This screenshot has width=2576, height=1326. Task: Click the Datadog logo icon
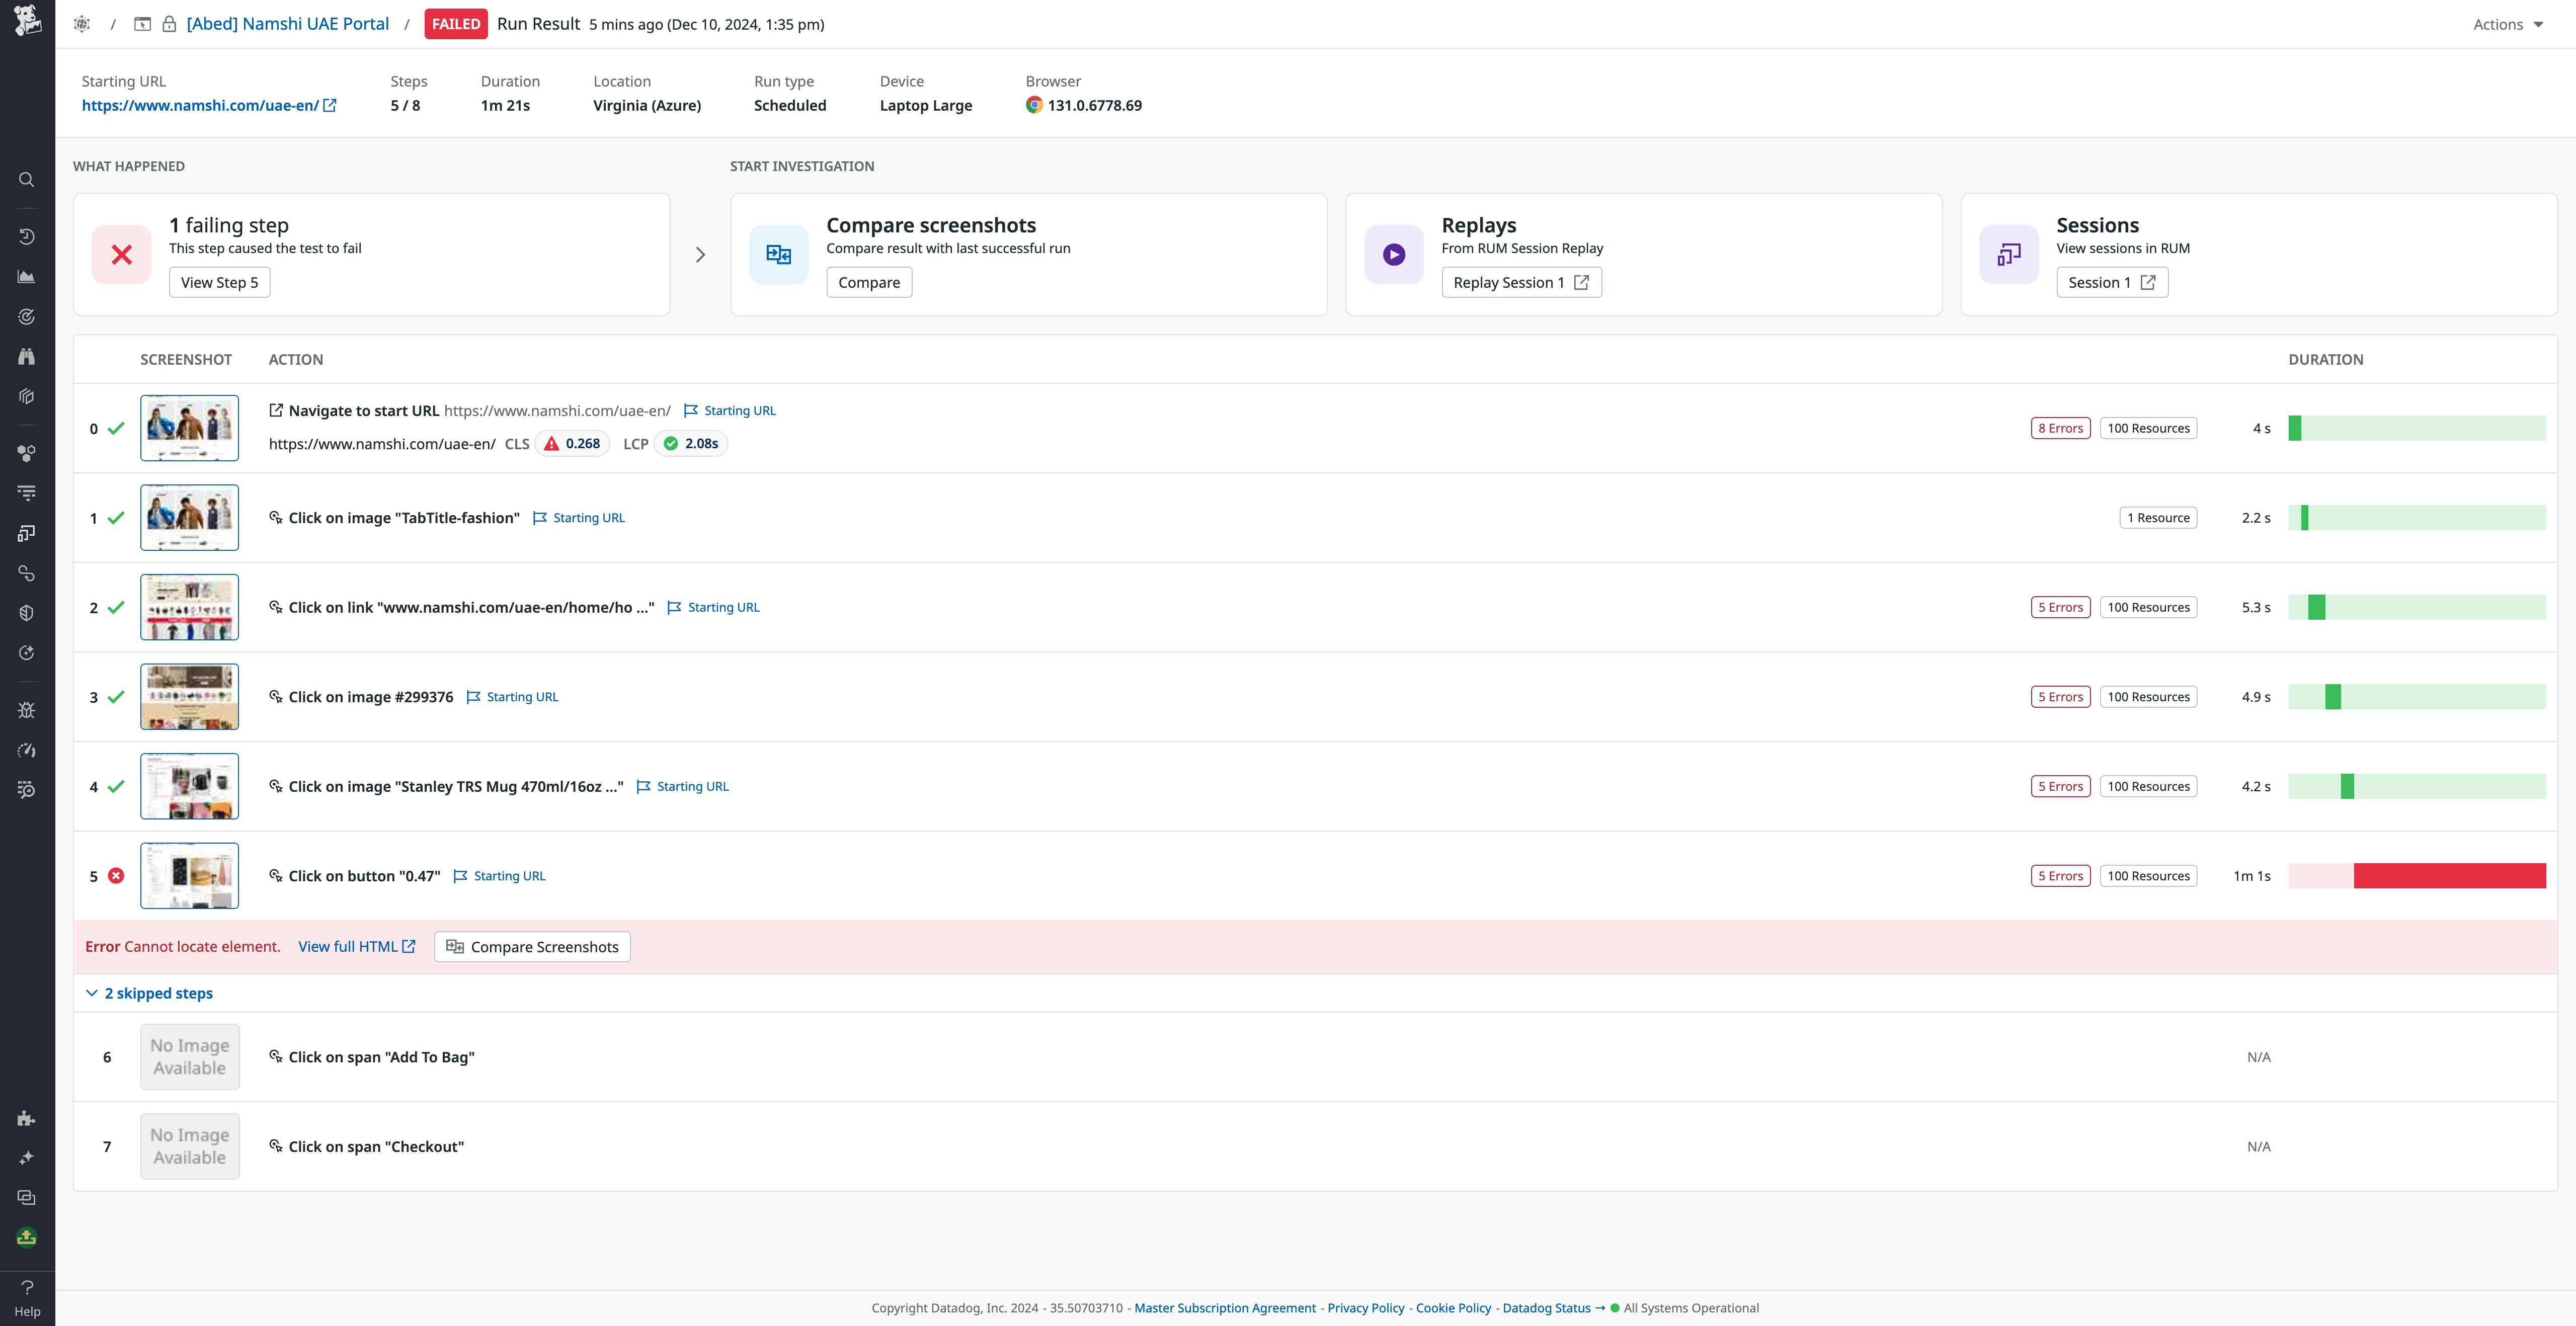pos(27,20)
